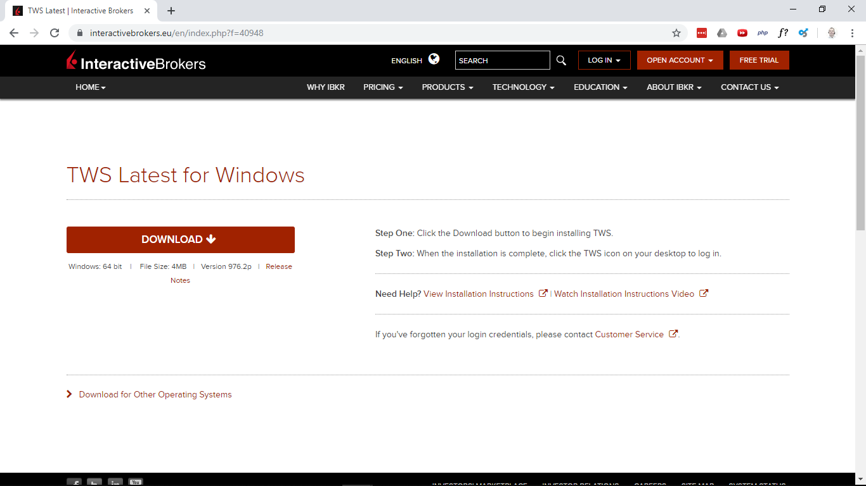Click the external link icon after Customer Service
The width and height of the screenshot is (866, 486).
[673, 333]
